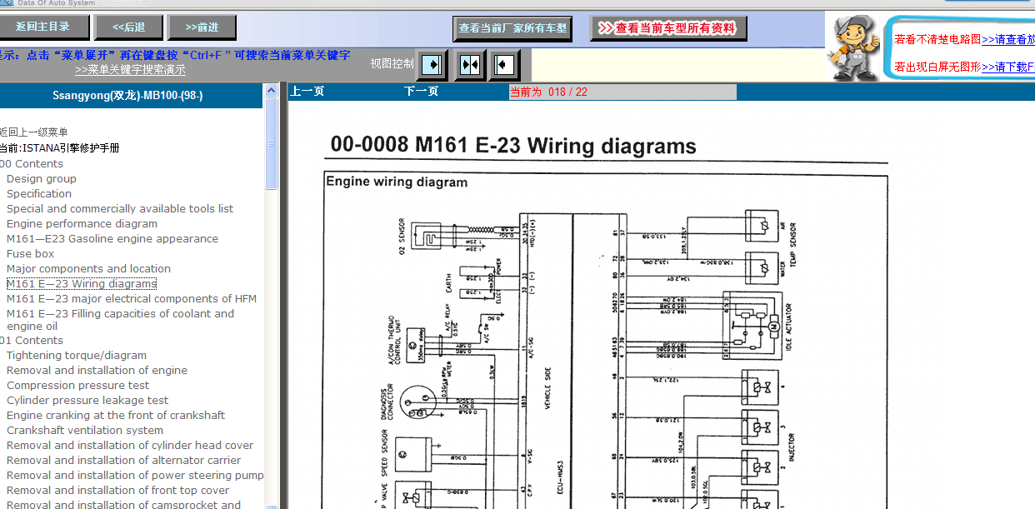Click 当前:ISTANA引擎修护手册 label
This screenshot has height=509, width=1035.
tap(58, 148)
